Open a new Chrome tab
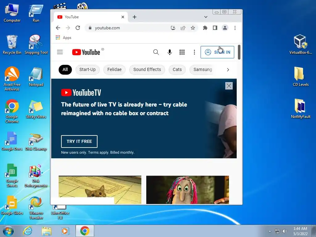The image size is (316, 237). [x=135, y=17]
